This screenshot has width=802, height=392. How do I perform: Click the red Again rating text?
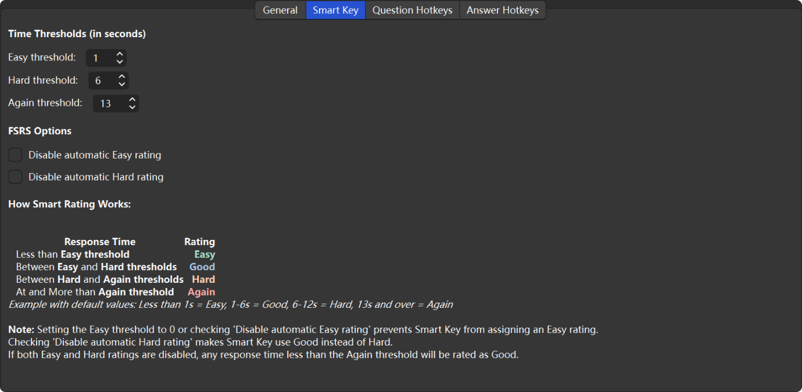click(x=201, y=292)
